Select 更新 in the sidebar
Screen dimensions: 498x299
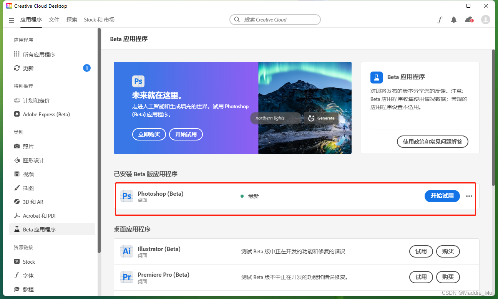click(x=52, y=68)
